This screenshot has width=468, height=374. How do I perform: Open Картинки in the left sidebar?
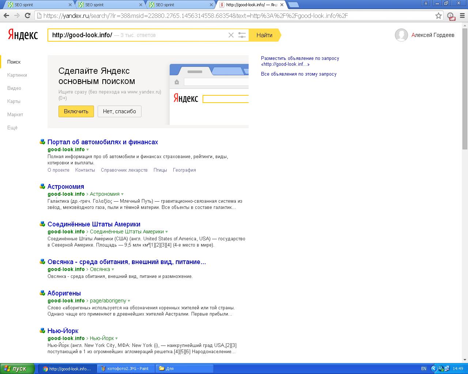pos(17,75)
